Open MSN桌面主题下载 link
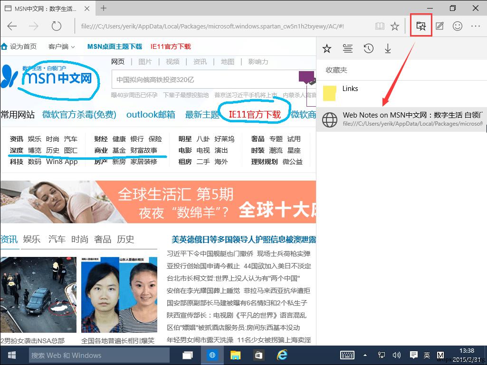The height and width of the screenshot is (365, 487). click(115, 46)
